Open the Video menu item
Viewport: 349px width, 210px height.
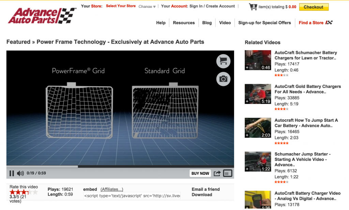pos(225,23)
